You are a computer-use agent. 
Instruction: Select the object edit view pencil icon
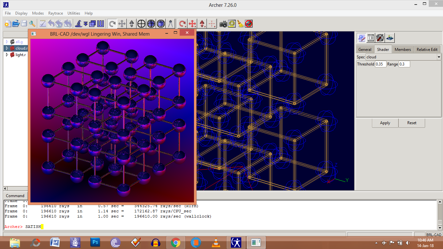pos(362,38)
